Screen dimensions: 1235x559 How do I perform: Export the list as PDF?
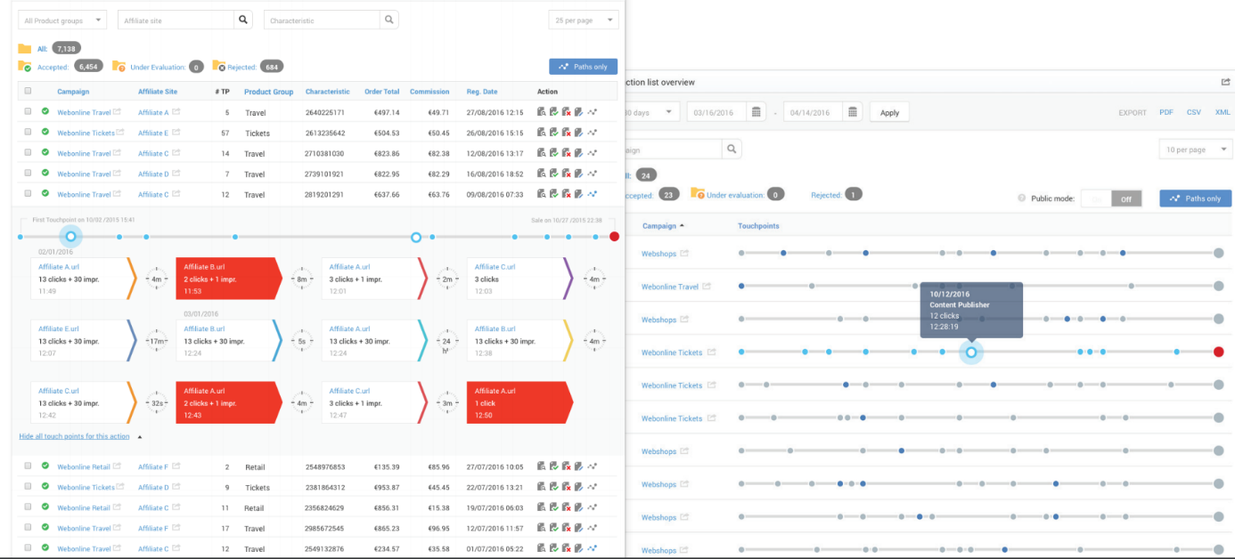[x=1166, y=112]
